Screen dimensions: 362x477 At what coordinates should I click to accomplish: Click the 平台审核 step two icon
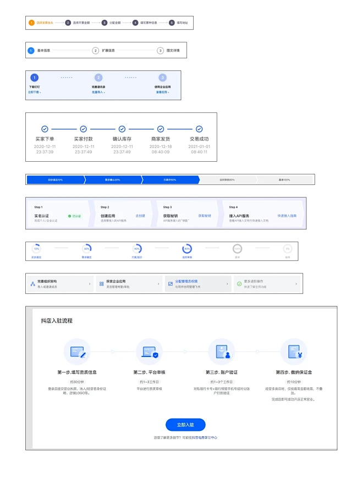(149, 352)
